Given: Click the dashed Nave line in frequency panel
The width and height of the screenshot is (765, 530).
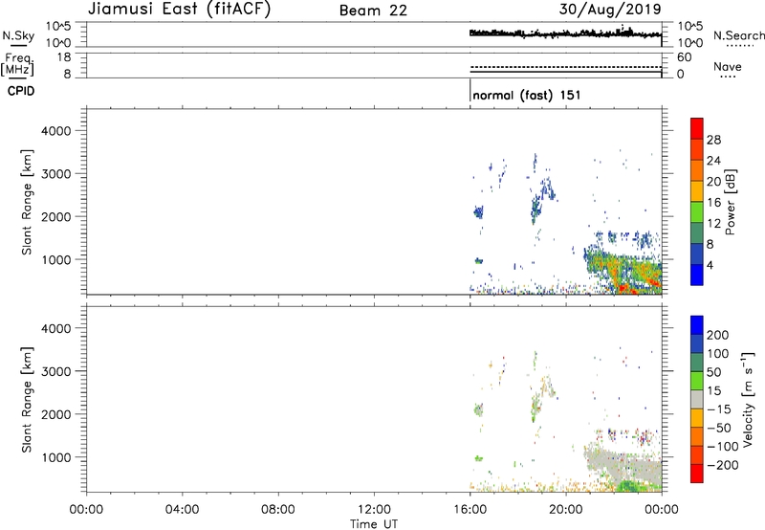Looking at the screenshot, I should pyautogui.click(x=565, y=67).
